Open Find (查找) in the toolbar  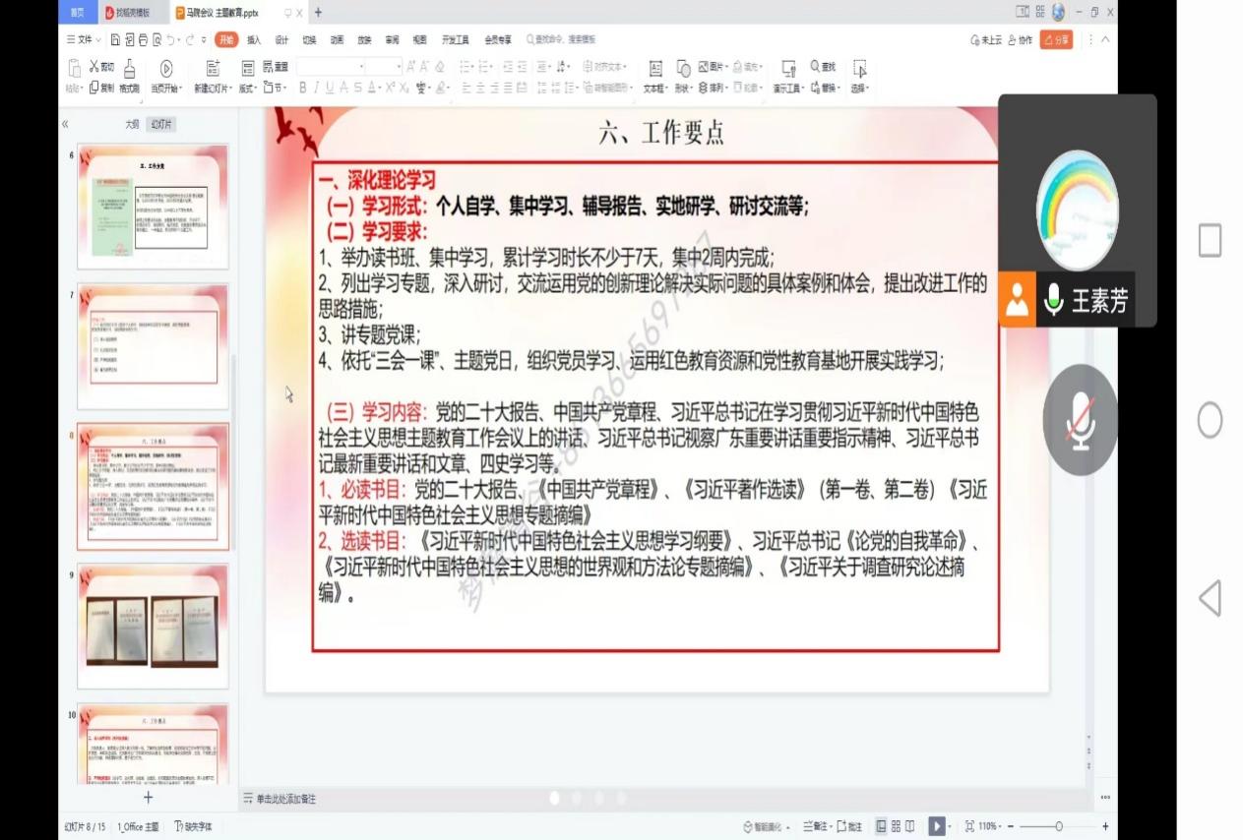click(823, 67)
